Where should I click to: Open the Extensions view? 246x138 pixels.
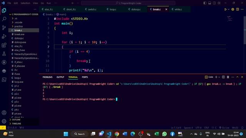4,45
